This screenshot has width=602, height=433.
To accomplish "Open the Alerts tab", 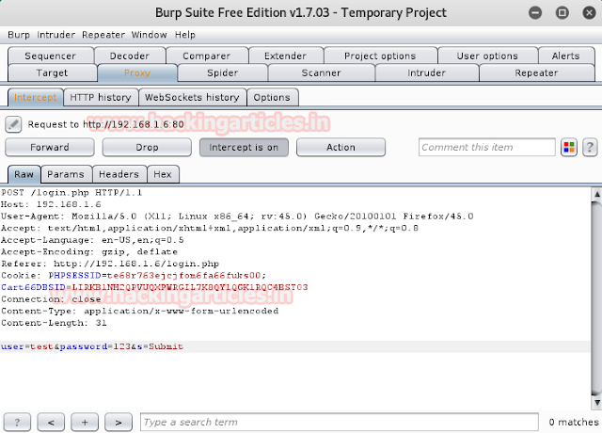I will [x=566, y=56].
